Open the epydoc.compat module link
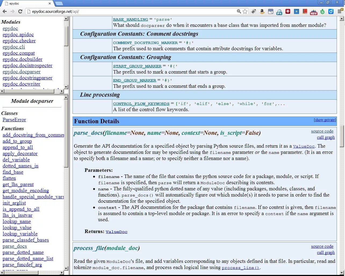The width and height of the screenshot is (345, 276). click(19, 53)
